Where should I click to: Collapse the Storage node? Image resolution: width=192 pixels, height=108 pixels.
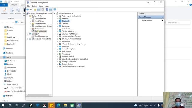coord(28,34)
